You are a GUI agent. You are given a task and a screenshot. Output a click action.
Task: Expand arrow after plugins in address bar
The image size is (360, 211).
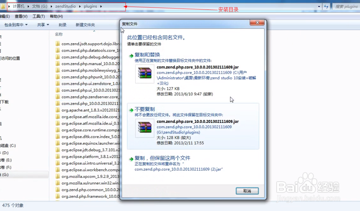101,6
